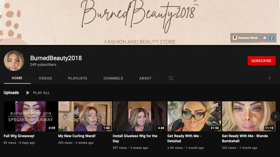Image resolution: width=280 pixels, height=157 pixels.
Task: Click the '997 views • 3 weeks ago' text
Action: (x=130, y=148)
